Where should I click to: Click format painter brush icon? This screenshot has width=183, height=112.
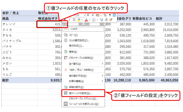point(111,20)
